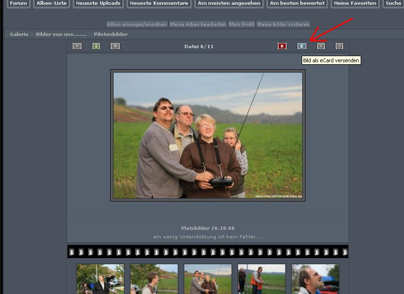The height and width of the screenshot is (294, 404).
Task: Select Neueste Kommentare in top menu
Action: pos(159,3)
